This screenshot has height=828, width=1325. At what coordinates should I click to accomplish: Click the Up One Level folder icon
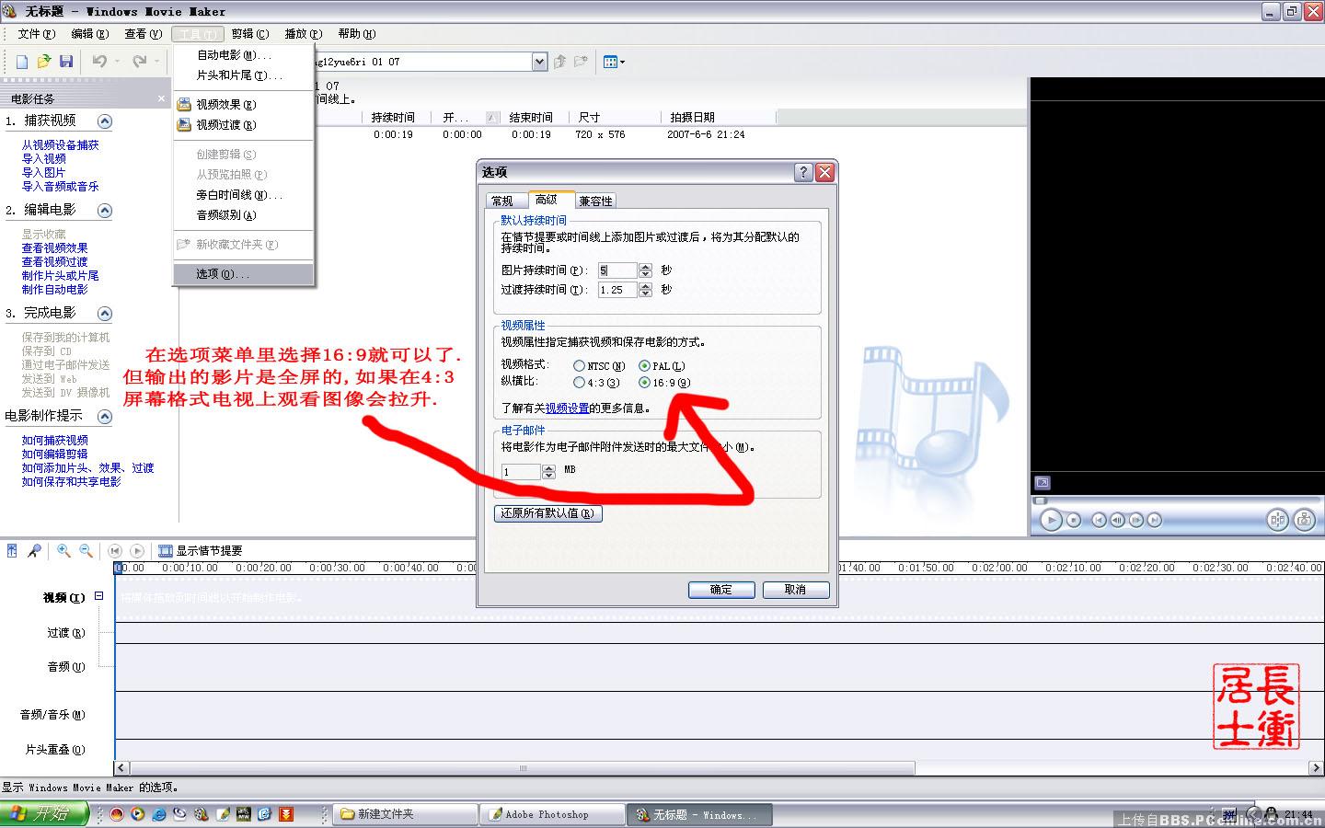[x=559, y=62]
